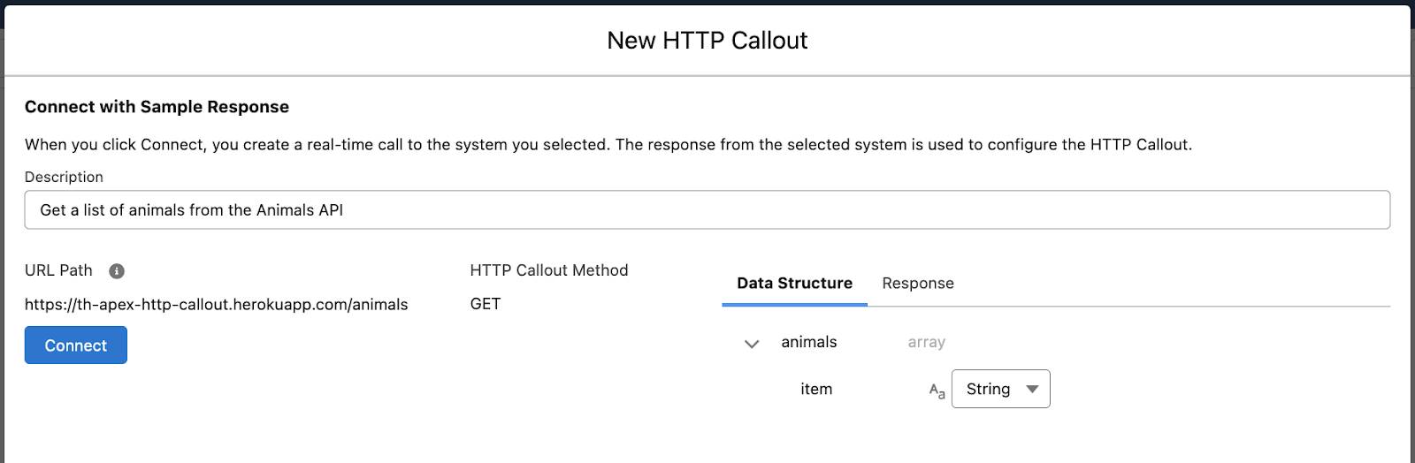The height and width of the screenshot is (463, 1415).
Task: Select the item row under animals
Action: click(815, 389)
